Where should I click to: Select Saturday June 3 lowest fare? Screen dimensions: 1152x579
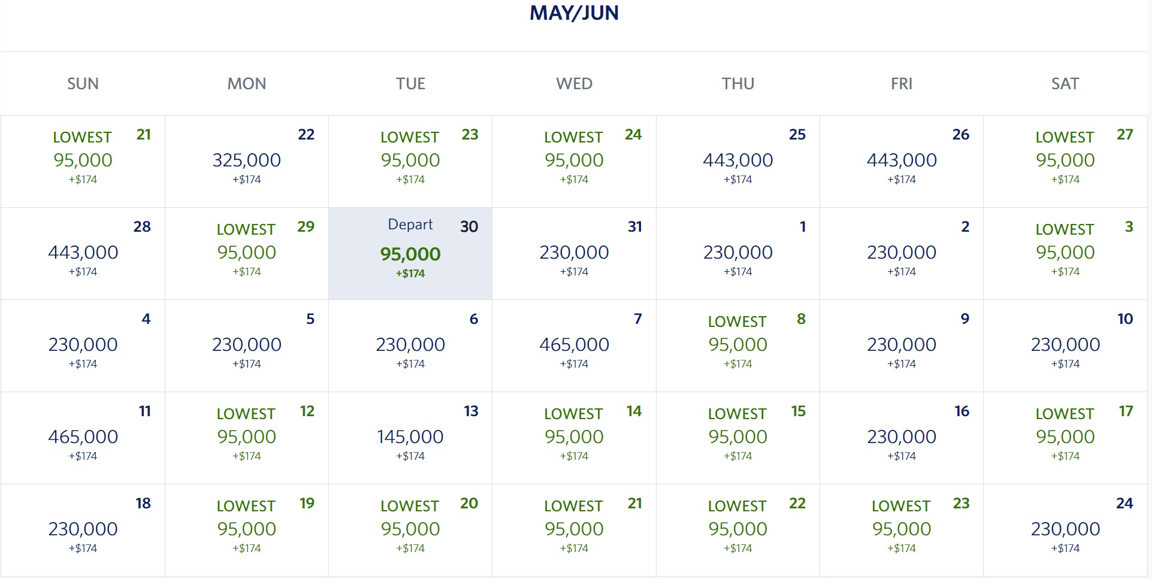click(x=1065, y=254)
